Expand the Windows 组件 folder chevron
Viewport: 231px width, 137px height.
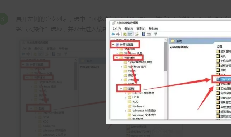click(121, 67)
